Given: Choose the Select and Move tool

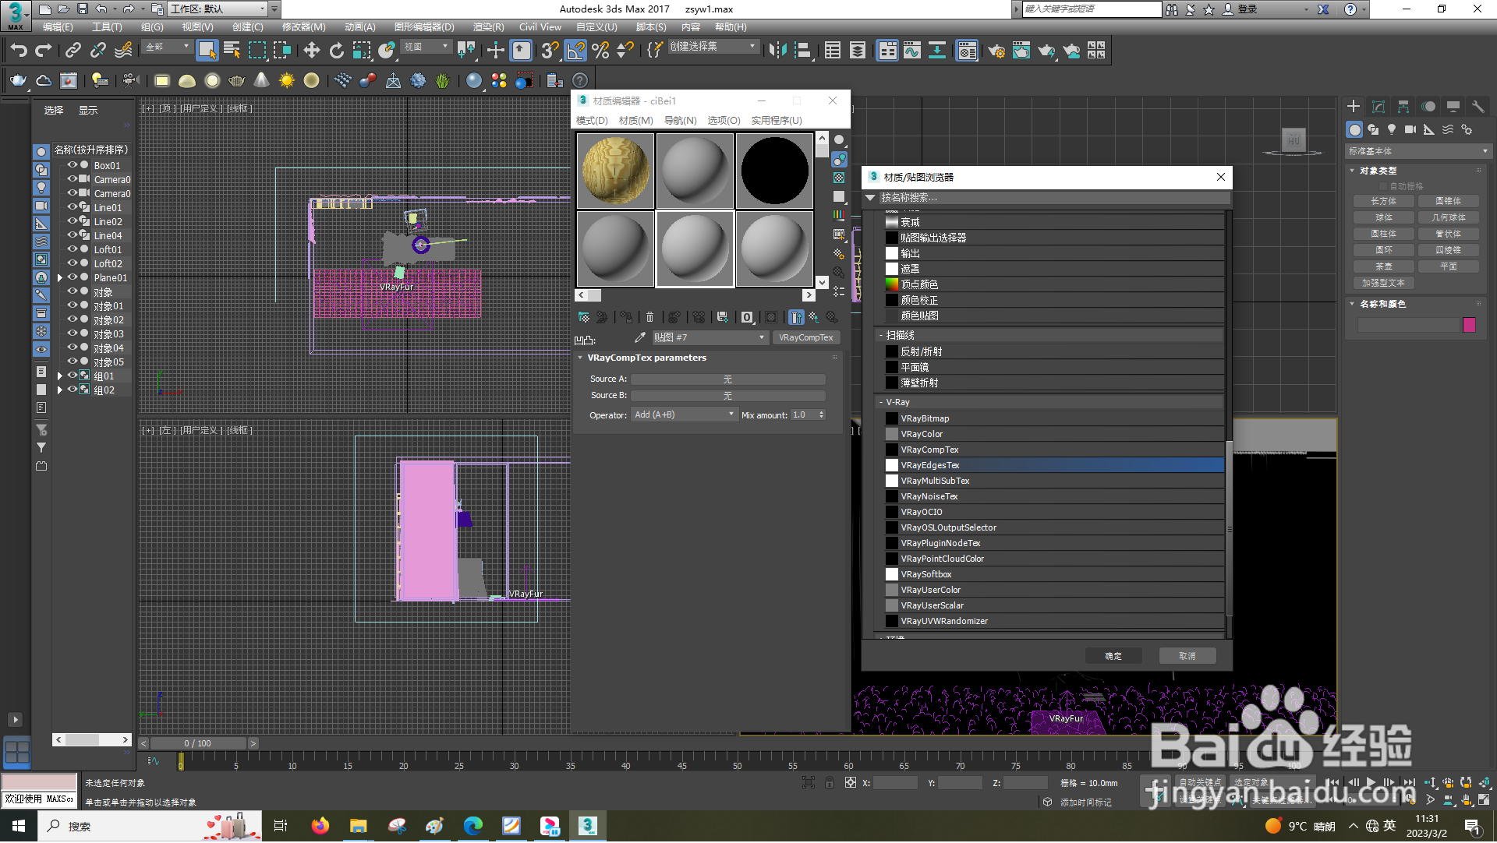Looking at the screenshot, I should (x=312, y=51).
